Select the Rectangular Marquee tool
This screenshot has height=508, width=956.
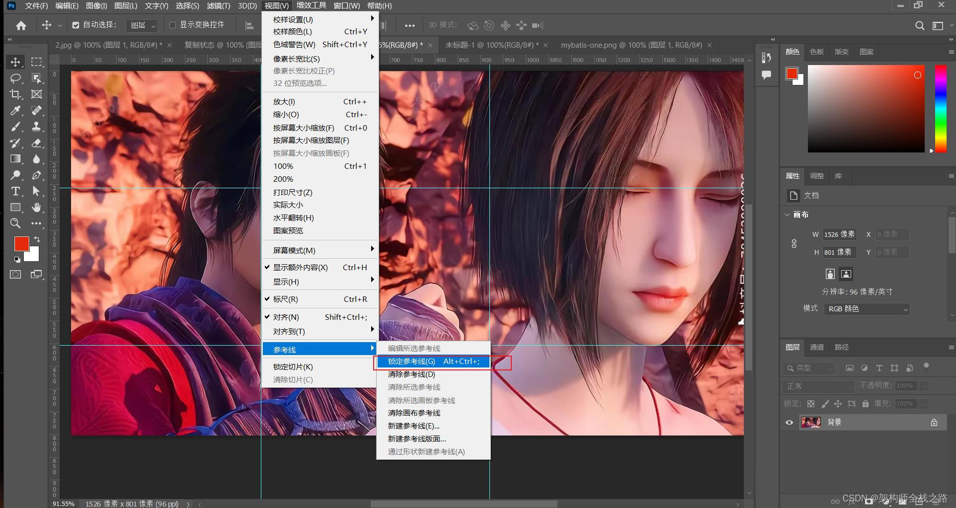coord(36,62)
